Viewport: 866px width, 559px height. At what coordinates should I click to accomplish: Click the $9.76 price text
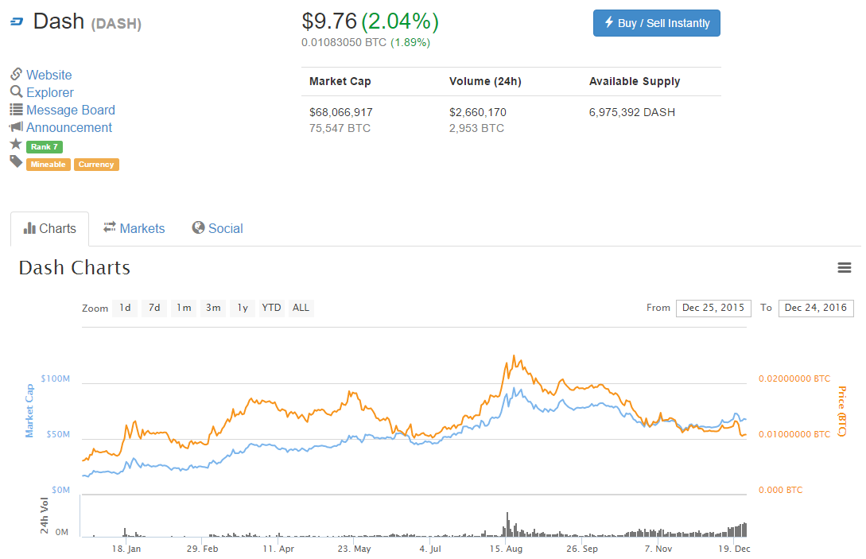tap(329, 21)
